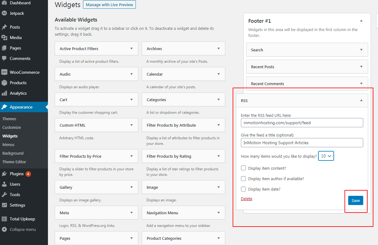Open the Theme Editor submenu item
Image resolution: width=378 pixels, height=245 pixels.
point(14,162)
